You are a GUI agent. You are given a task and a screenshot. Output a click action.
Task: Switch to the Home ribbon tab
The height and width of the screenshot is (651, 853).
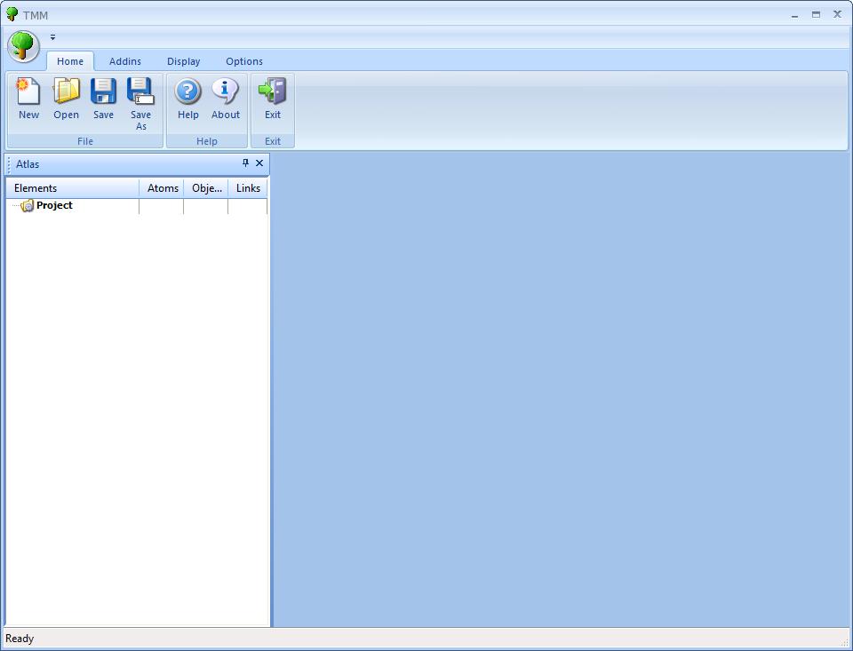(70, 61)
